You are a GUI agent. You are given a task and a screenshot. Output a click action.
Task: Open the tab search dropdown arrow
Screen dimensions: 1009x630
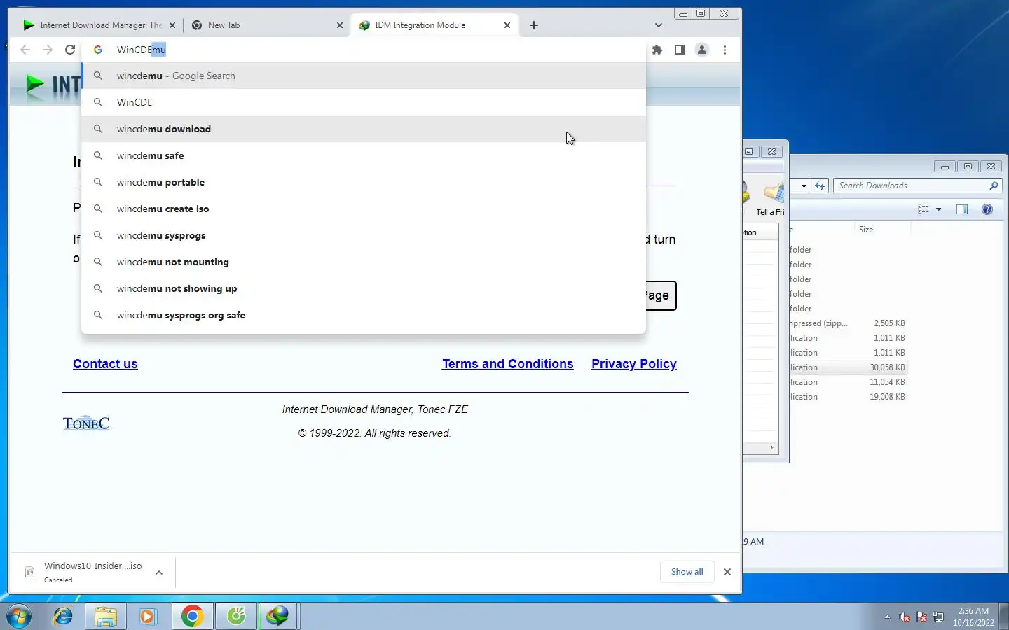point(658,25)
